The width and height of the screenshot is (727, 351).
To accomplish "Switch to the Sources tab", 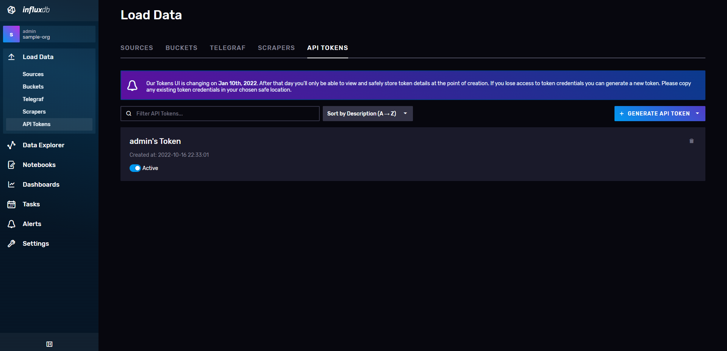I will tap(136, 48).
